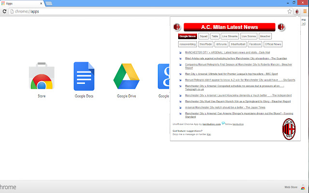The image size is (309, 193).
Task: Click the Apps grid favicon on the tab
Action: click(x=3, y=3)
